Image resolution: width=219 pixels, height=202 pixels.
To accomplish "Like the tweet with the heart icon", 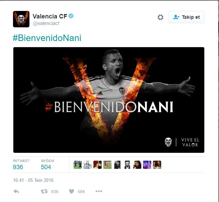I will click(72, 191).
